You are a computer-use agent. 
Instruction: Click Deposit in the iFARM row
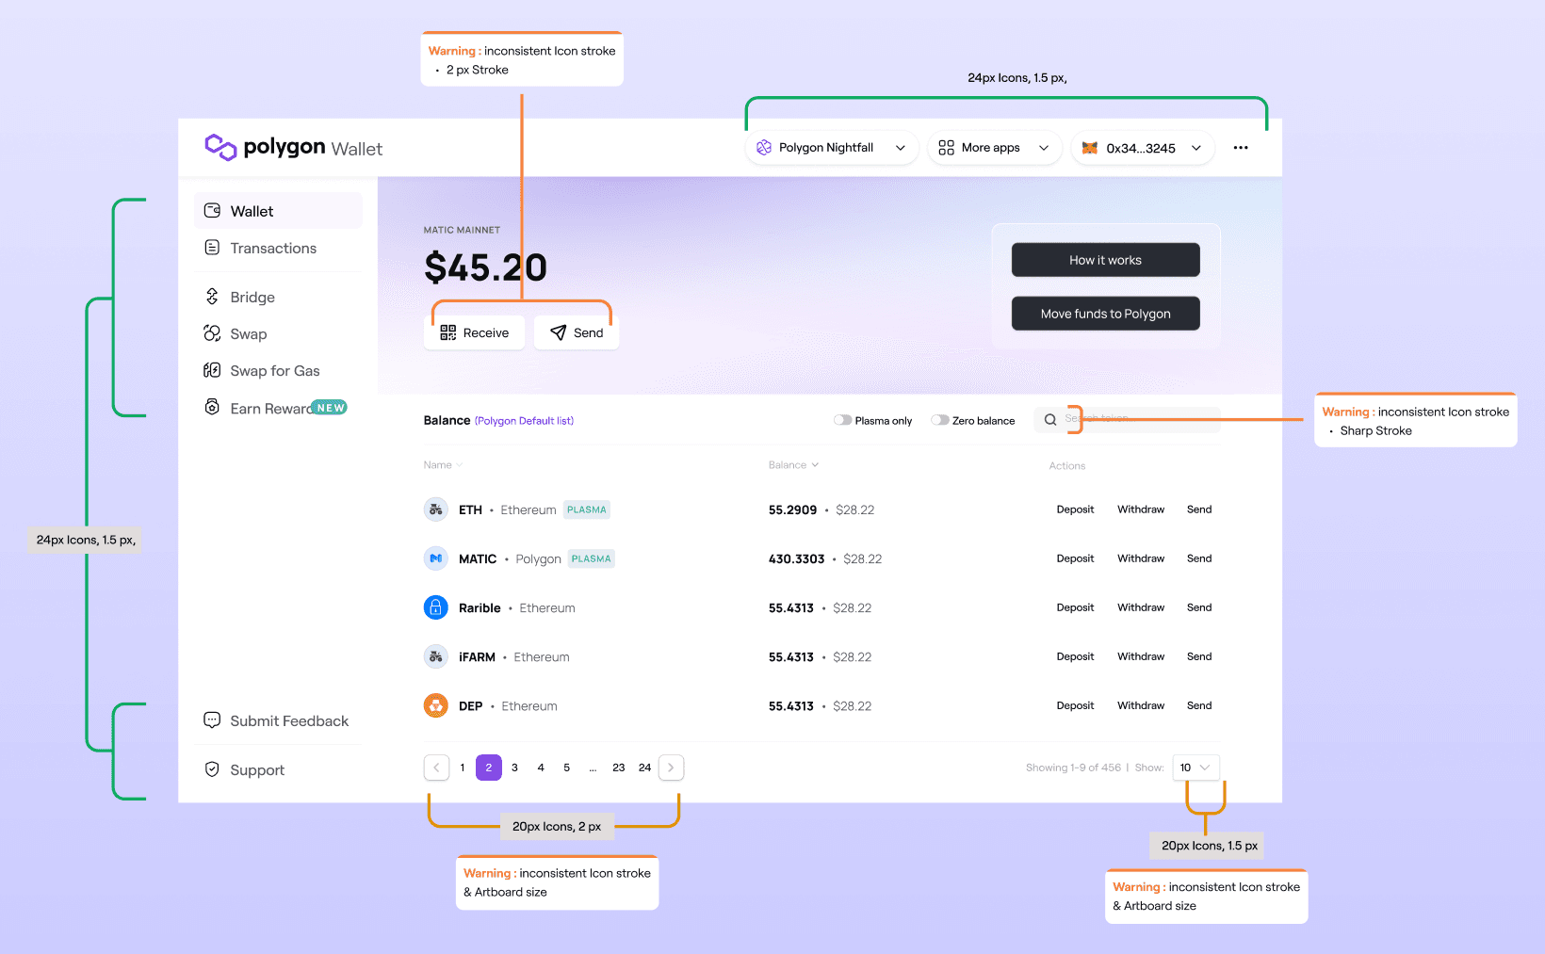[1075, 656]
